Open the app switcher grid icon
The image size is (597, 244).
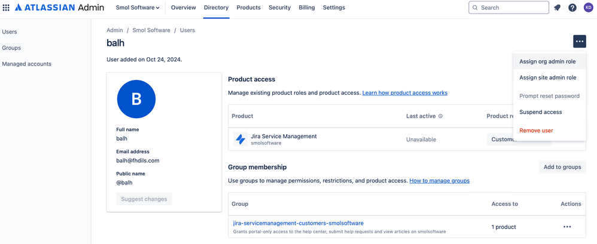(x=6, y=8)
